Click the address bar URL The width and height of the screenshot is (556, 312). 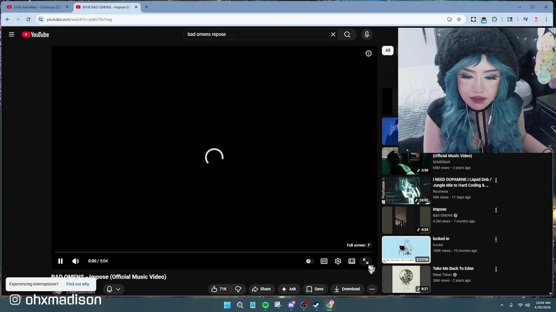[x=79, y=19]
